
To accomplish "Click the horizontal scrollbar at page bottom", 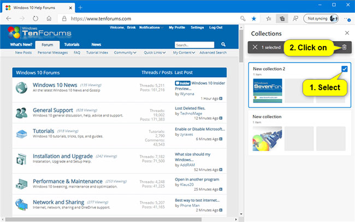I will pos(103,219).
